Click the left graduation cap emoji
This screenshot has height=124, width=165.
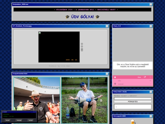pyautogui.click(x=67, y=17)
